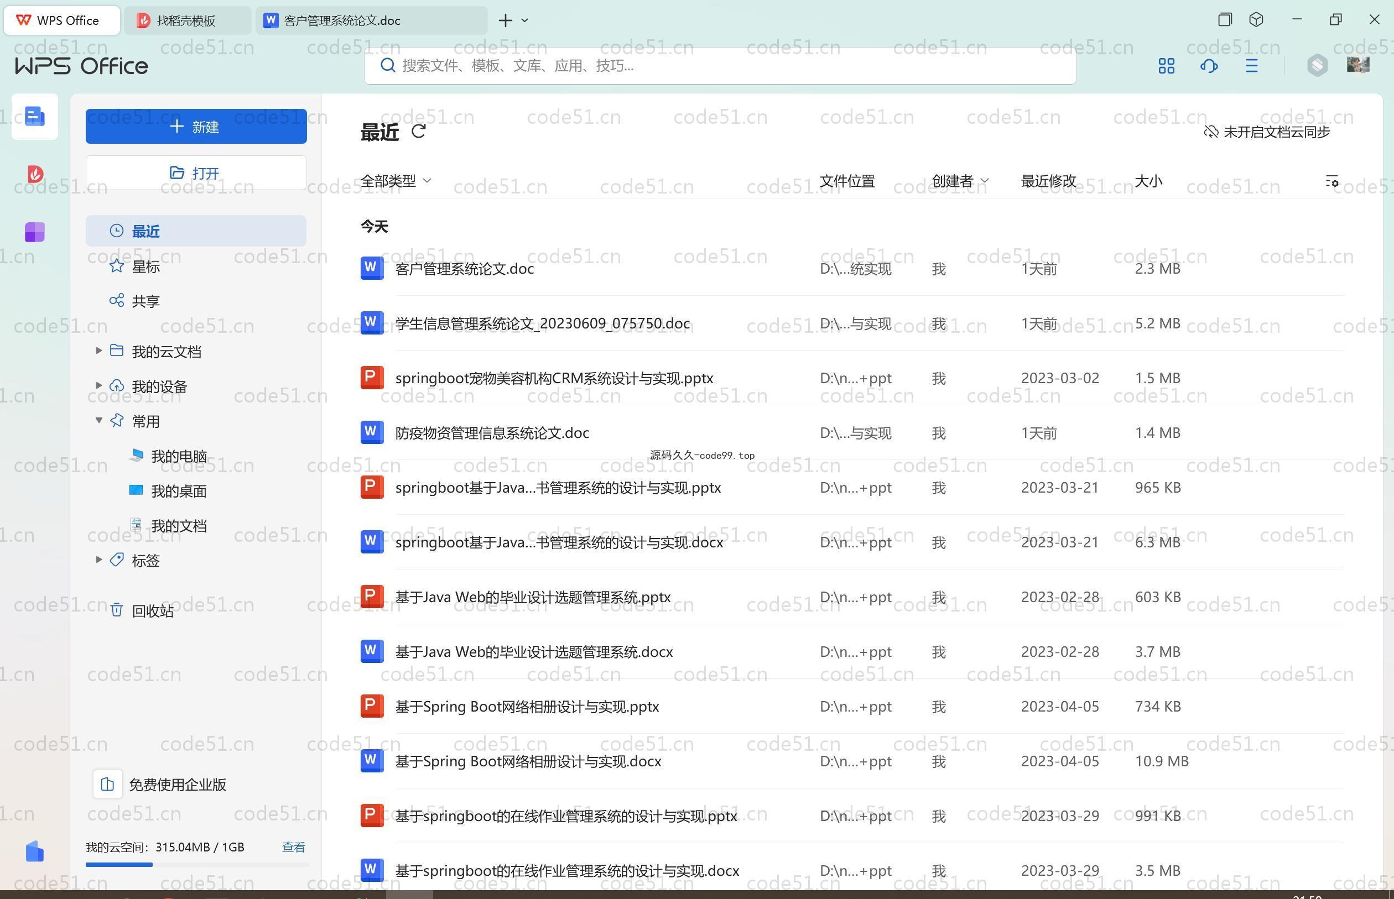Click the cloud sync disabled icon

(x=1211, y=132)
